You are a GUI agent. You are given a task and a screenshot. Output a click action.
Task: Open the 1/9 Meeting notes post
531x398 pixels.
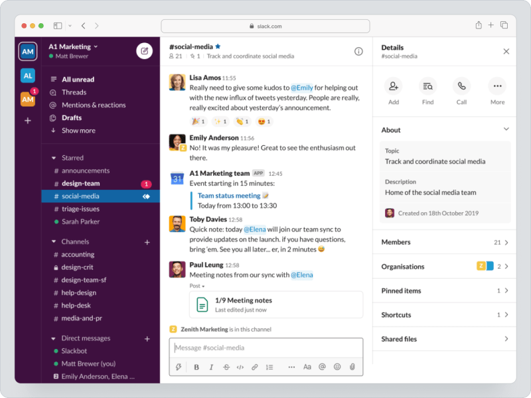tap(276, 304)
